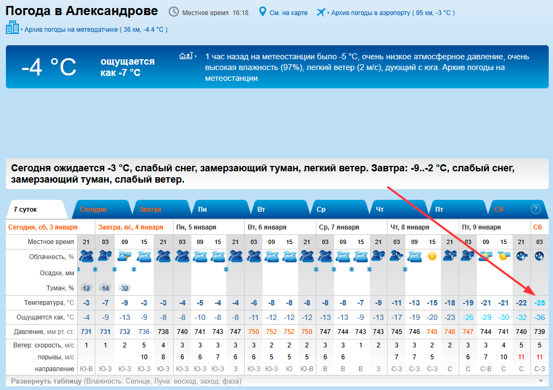Click the night moon icon for Friday 21:00
This screenshot has height=390, width=553.
coord(521,256)
